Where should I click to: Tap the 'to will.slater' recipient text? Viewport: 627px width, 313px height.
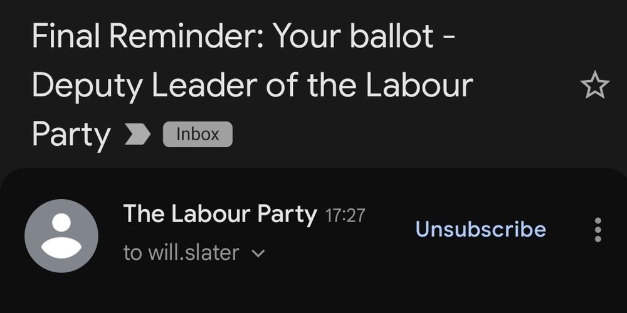pos(181,253)
